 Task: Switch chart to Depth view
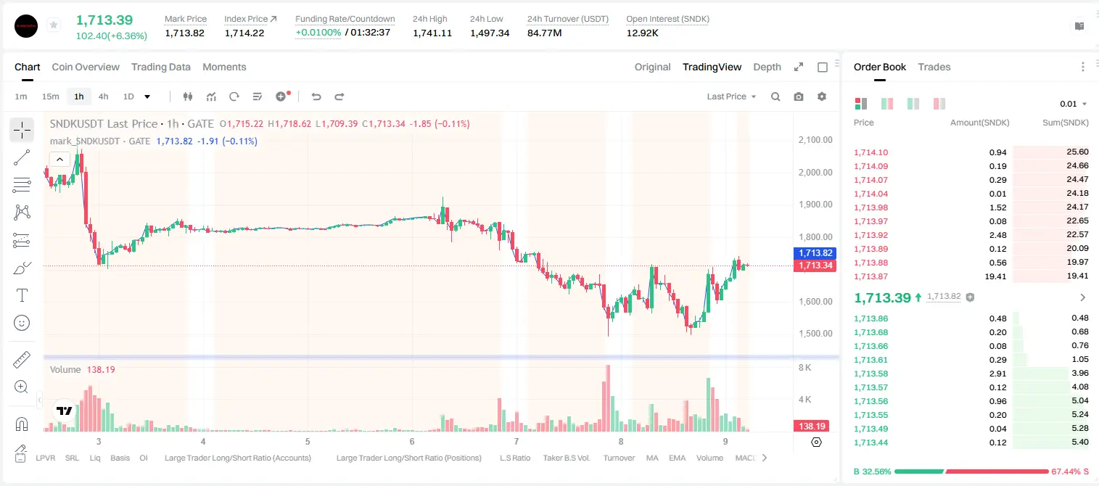(x=767, y=67)
